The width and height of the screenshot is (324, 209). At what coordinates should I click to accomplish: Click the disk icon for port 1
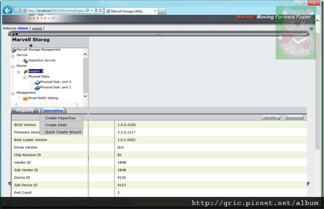tap(37, 88)
